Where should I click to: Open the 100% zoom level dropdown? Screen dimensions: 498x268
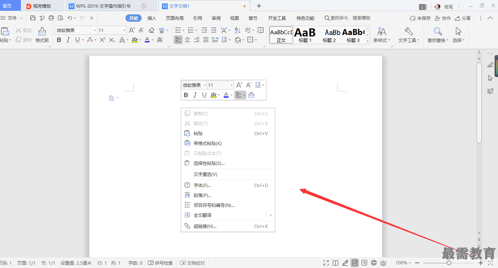404,263
